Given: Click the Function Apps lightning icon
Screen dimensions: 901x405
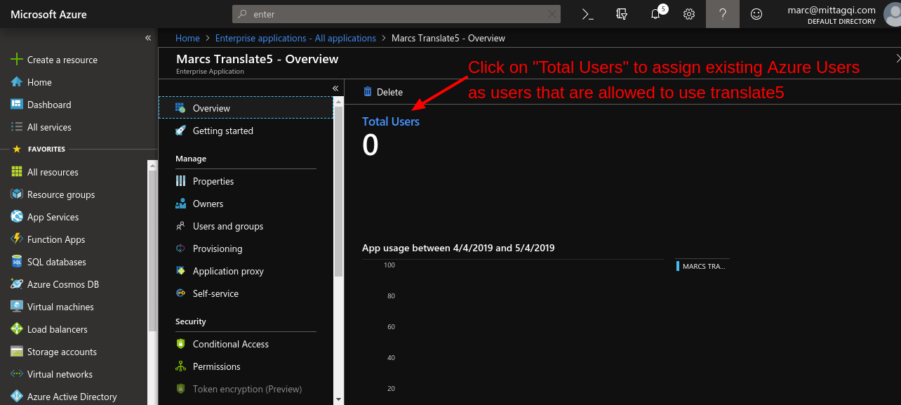Looking at the screenshot, I should 17,239.
